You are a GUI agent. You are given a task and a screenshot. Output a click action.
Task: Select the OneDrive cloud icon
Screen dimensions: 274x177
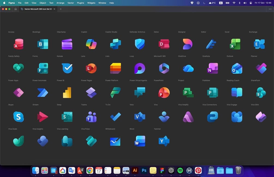[x=188, y=68]
